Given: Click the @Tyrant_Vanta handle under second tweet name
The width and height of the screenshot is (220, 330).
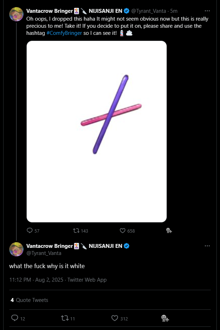Looking at the screenshot, I should coord(44,253).
